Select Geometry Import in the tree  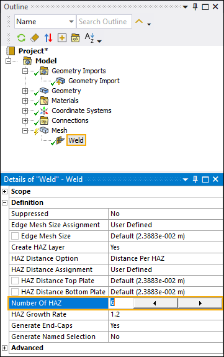tap(94, 81)
